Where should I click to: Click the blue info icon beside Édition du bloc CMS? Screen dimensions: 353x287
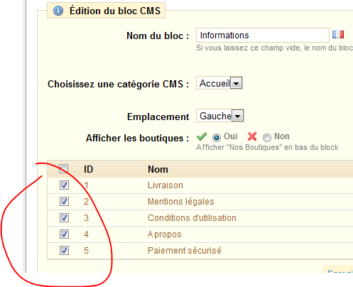(58, 11)
